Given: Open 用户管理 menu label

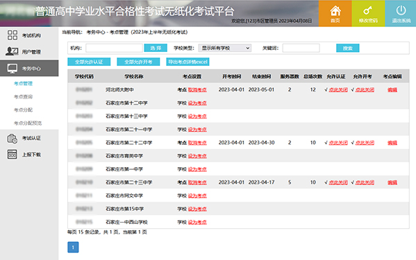Looking at the screenshot, I should 31,52.
